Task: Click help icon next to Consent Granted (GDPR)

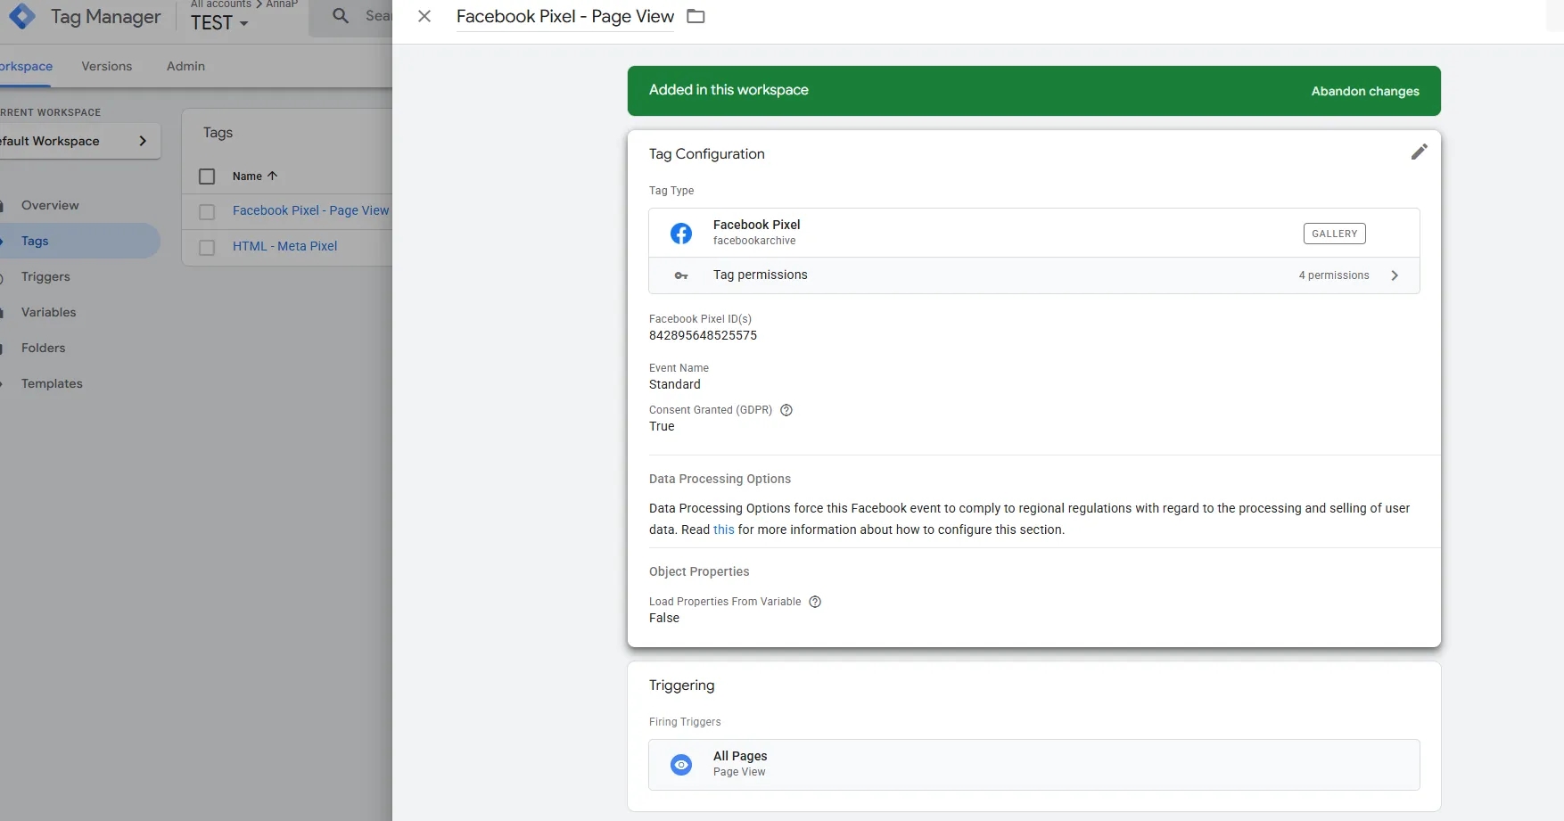Action: click(786, 410)
